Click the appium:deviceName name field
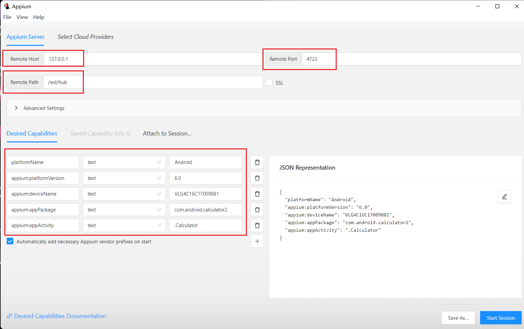 [43, 194]
